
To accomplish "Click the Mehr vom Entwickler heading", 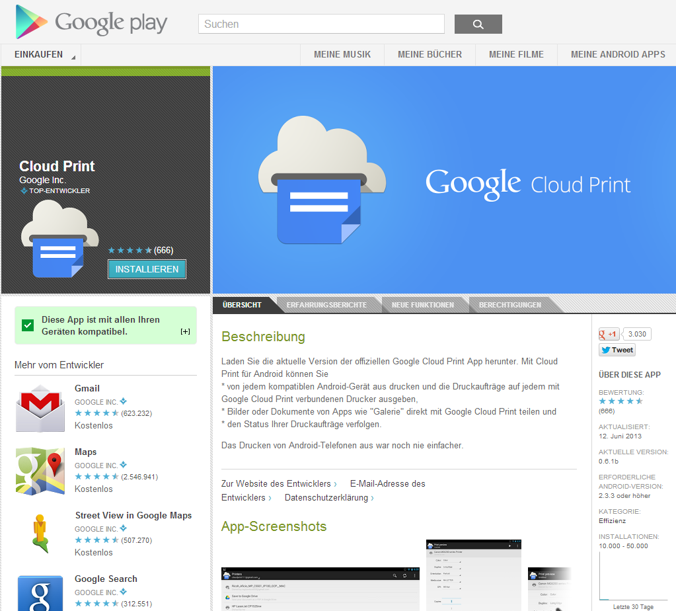I will pos(59,365).
